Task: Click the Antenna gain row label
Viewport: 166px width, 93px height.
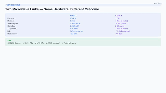Action: click(12, 24)
